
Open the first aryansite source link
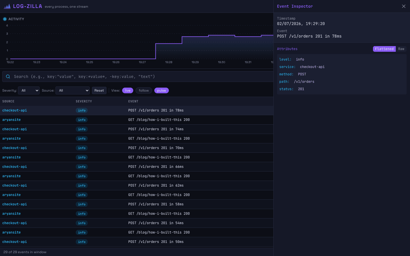point(11,120)
